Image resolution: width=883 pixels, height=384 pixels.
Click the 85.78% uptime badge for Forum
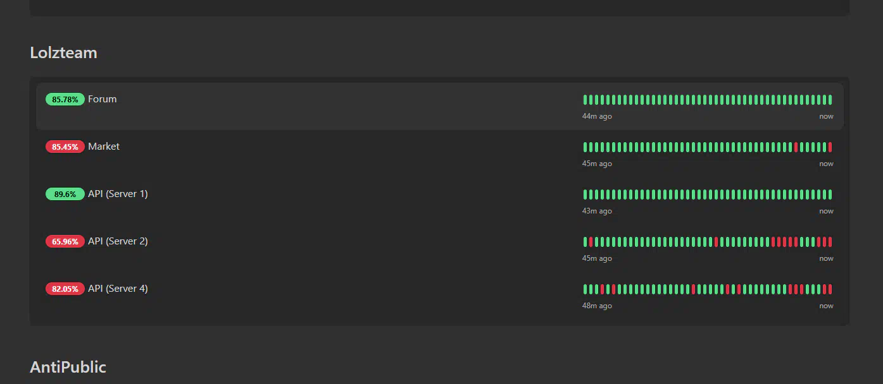65,100
